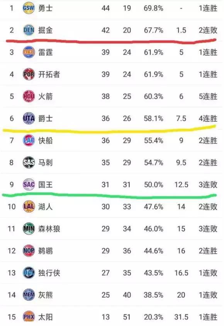Click the SAS Spurs team logo
Viewport: 224px width, 326px height.
[x=29, y=162]
